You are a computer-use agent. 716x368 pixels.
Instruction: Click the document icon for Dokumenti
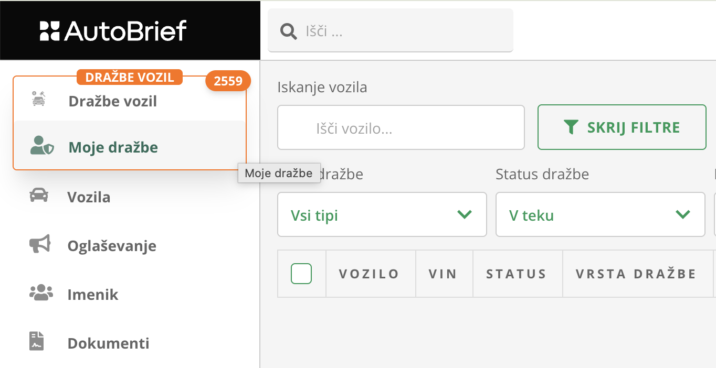(x=37, y=341)
